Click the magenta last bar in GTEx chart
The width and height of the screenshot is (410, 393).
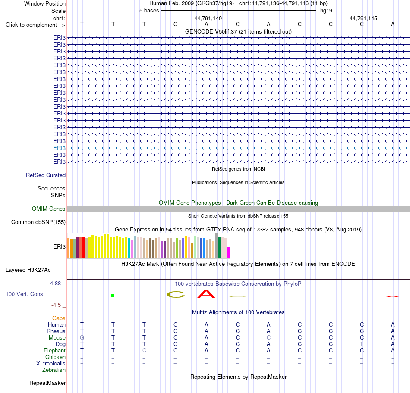pos(229,253)
